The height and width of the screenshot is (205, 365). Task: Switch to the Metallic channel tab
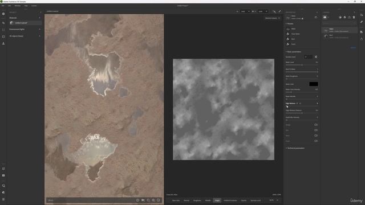[208, 200]
